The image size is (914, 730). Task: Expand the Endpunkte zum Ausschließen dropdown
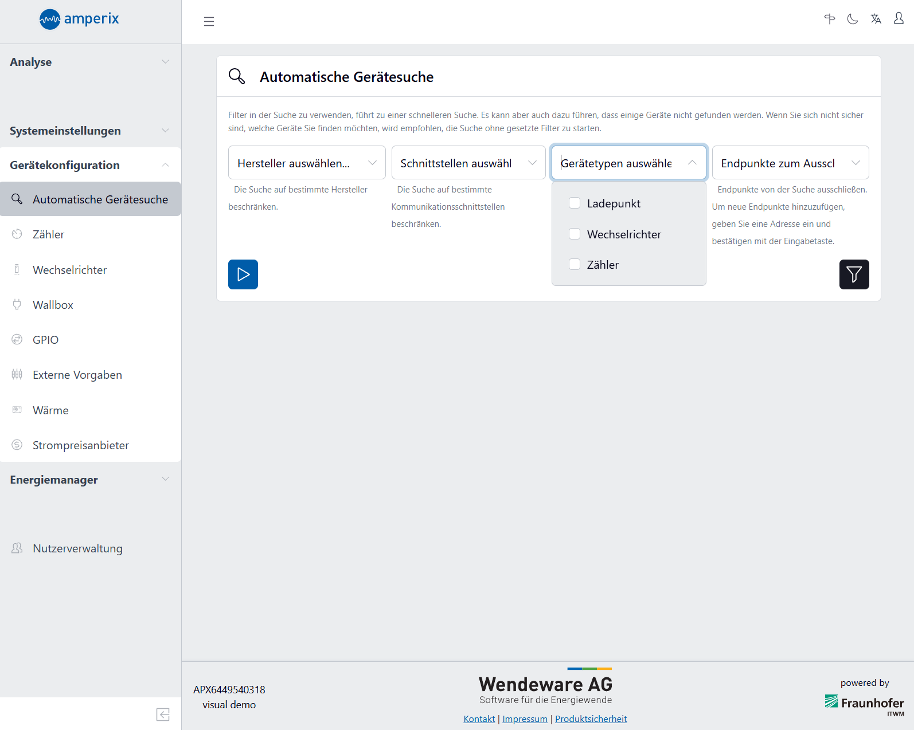[790, 163]
